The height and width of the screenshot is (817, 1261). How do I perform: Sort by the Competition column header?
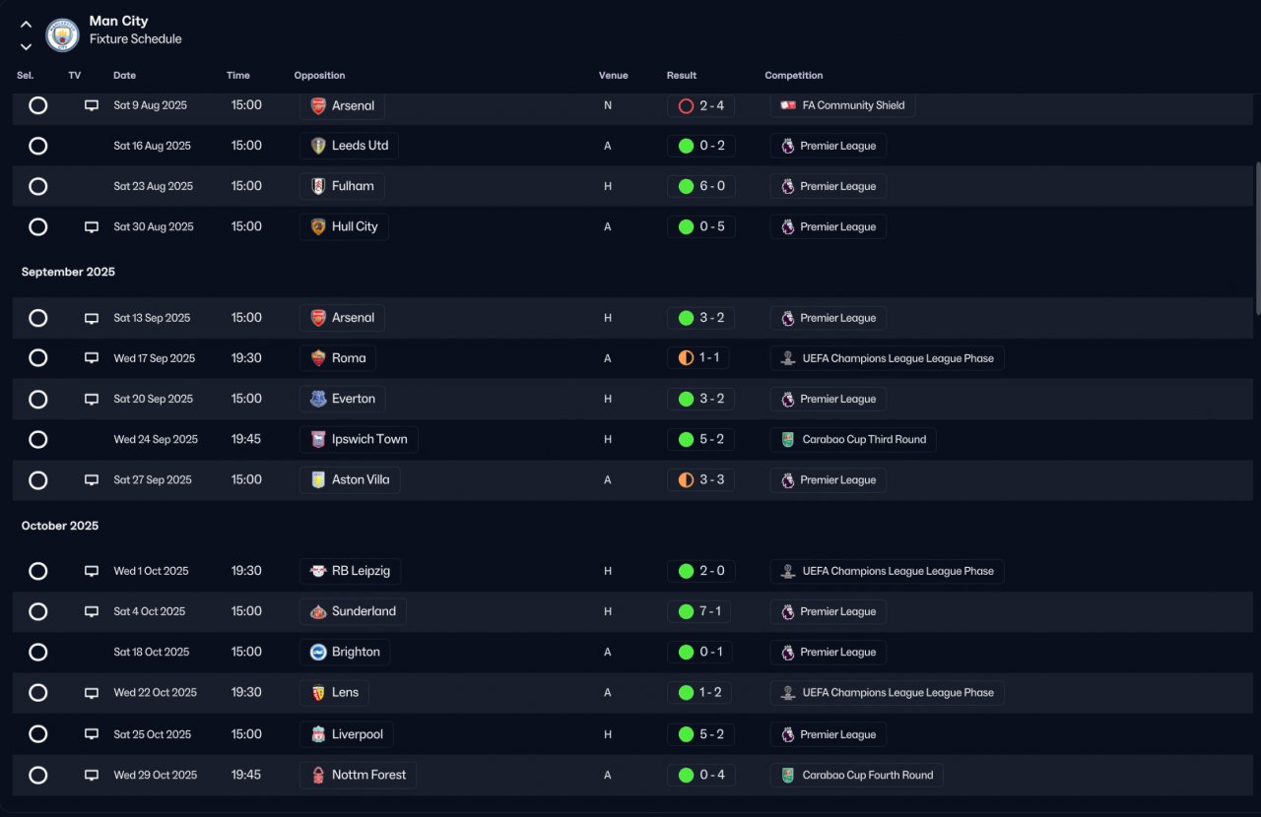pyautogui.click(x=793, y=76)
